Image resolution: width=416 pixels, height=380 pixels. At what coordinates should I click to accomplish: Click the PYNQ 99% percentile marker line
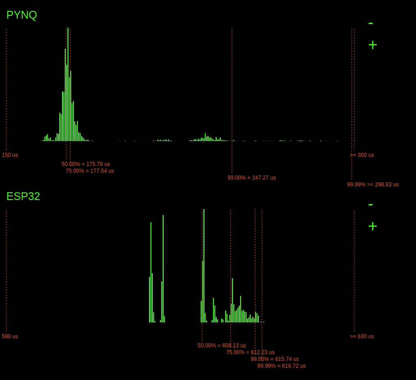pos(232,100)
